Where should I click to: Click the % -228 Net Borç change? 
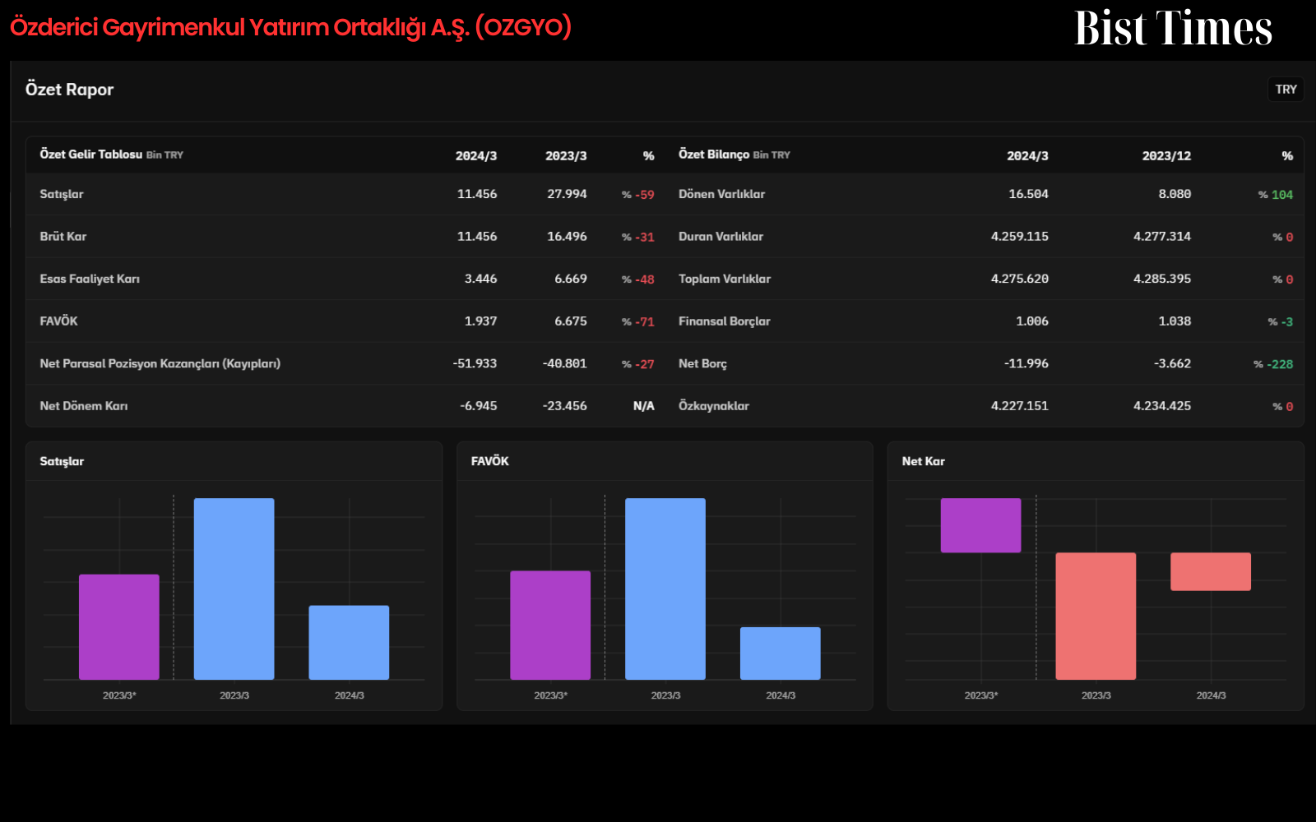1273,364
